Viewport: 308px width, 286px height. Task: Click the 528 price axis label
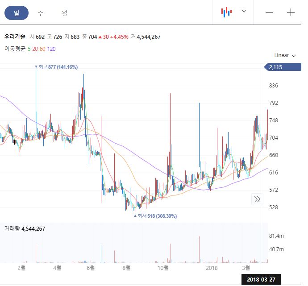[274, 207]
